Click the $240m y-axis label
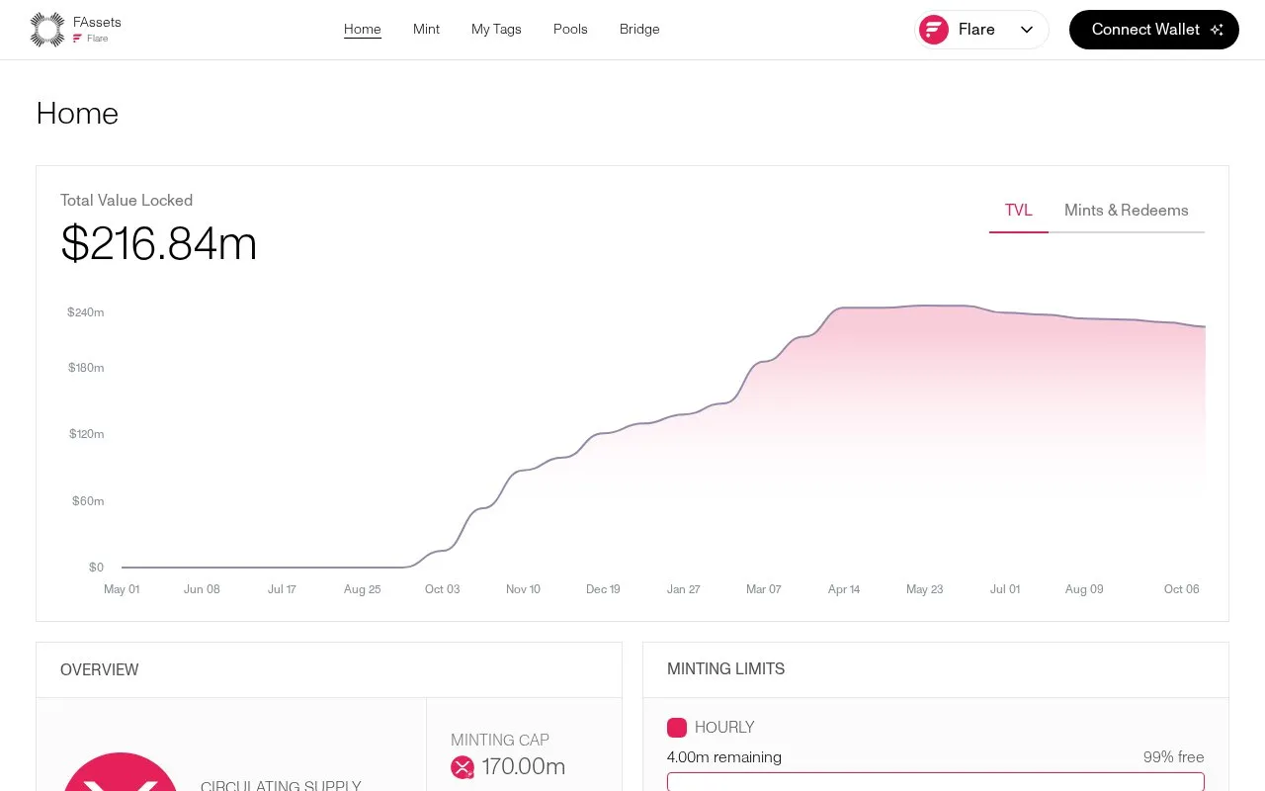Screen dimensions: 1265x791 click(x=86, y=312)
